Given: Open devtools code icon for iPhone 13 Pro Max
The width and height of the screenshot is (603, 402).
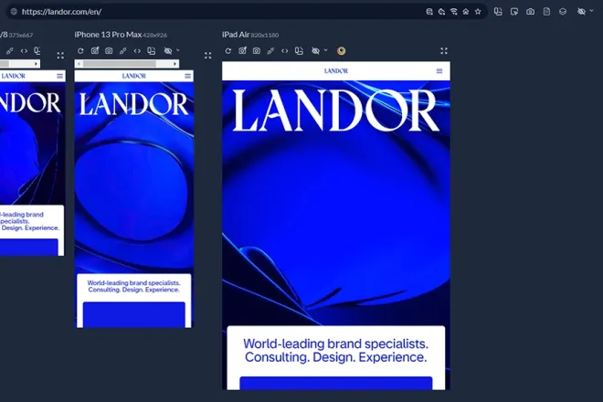Looking at the screenshot, I should [x=137, y=51].
